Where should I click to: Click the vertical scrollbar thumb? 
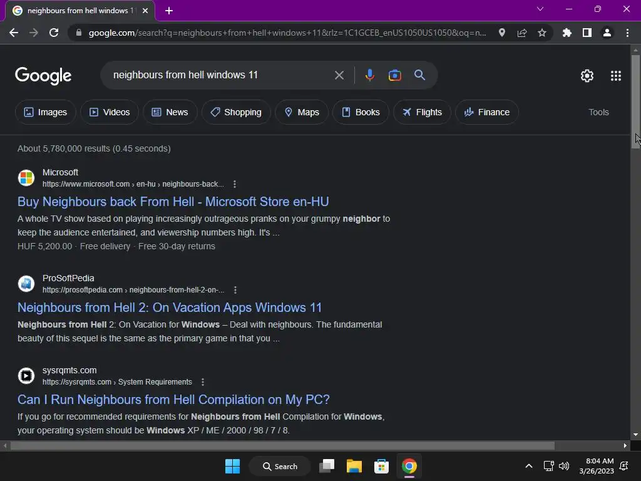[635, 101]
